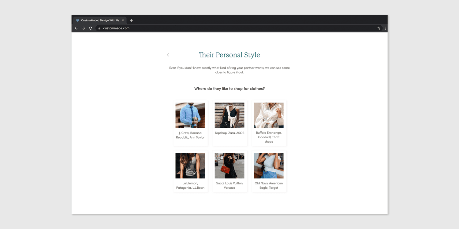Screen dimensions: 459x229
Task: Click the question 'Where do they like to shop for clothes?'
Action: pyautogui.click(x=229, y=89)
